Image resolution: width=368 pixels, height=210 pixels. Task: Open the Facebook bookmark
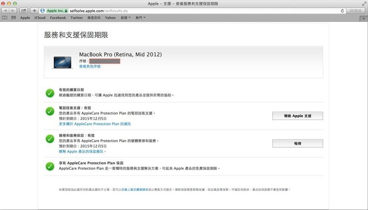point(58,18)
